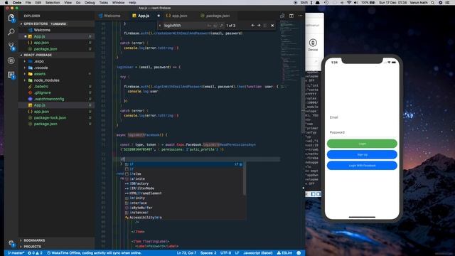This screenshot has width=455, height=256.
Task: Open Spotlight search in macOS menu bar
Action: click(x=433, y=2)
